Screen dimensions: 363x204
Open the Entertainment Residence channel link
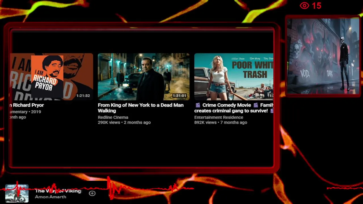click(x=219, y=117)
